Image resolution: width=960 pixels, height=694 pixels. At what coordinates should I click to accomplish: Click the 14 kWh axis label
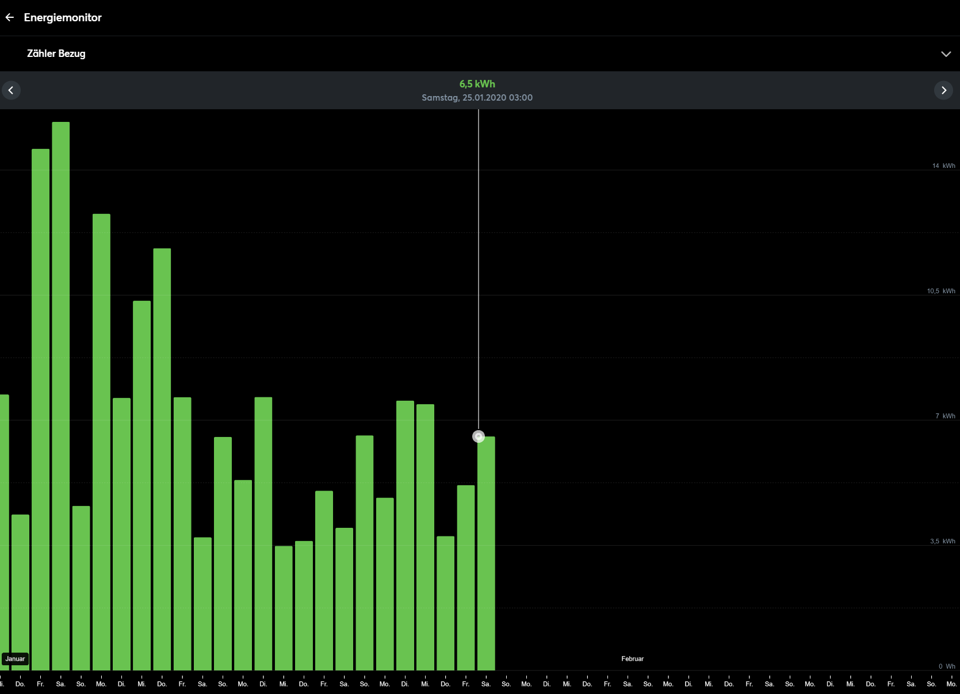[944, 166]
